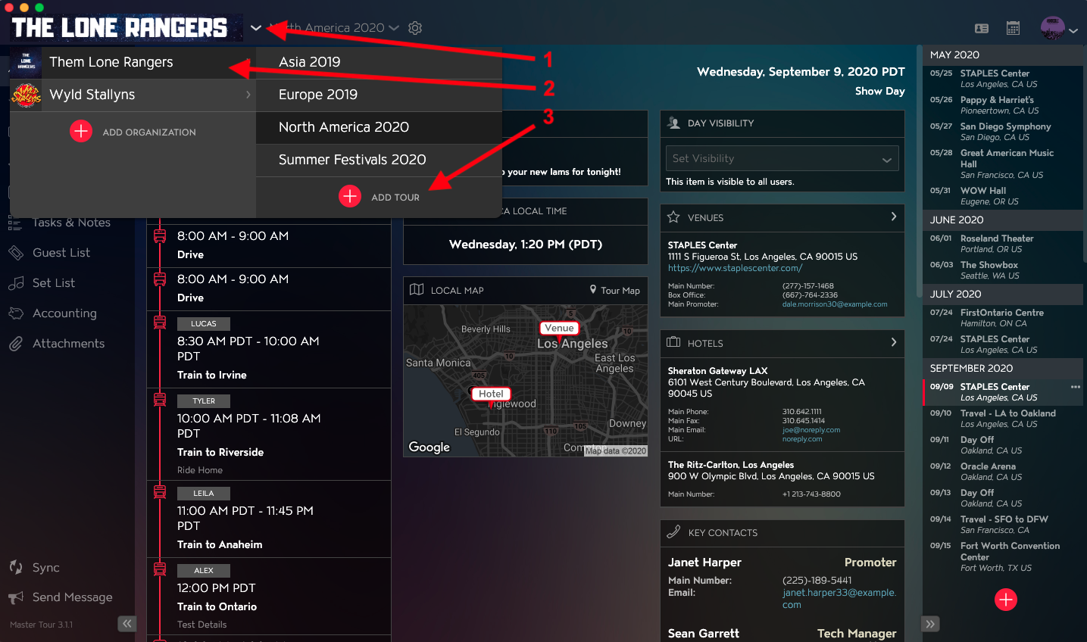
Task: Open the Accounting section
Action: point(64,313)
